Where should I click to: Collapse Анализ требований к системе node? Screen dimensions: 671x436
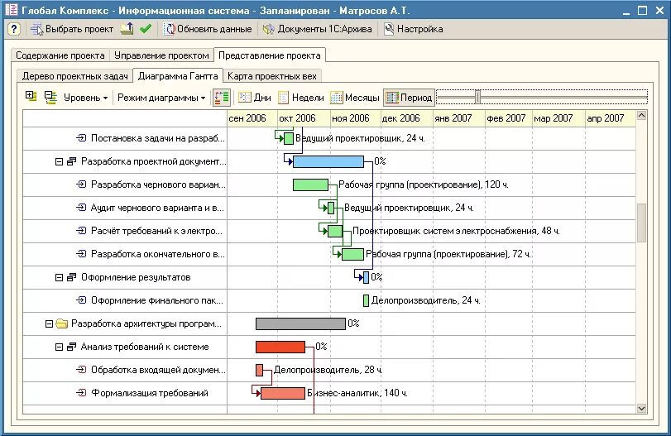coord(59,347)
